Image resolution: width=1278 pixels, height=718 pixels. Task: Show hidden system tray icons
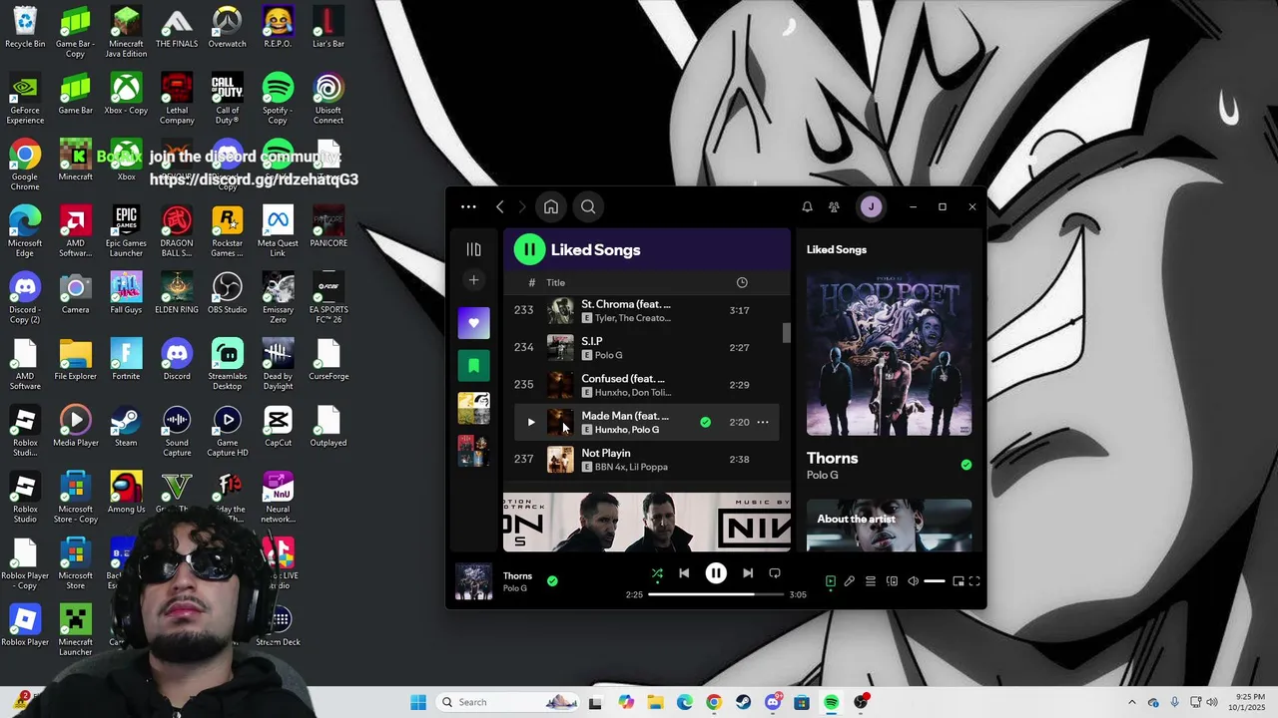pyautogui.click(x=1131, y=702)
